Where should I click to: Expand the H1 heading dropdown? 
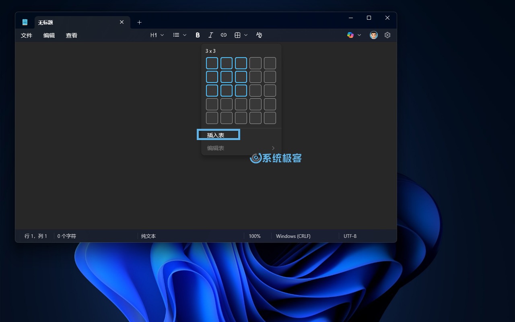pos(162,35)
